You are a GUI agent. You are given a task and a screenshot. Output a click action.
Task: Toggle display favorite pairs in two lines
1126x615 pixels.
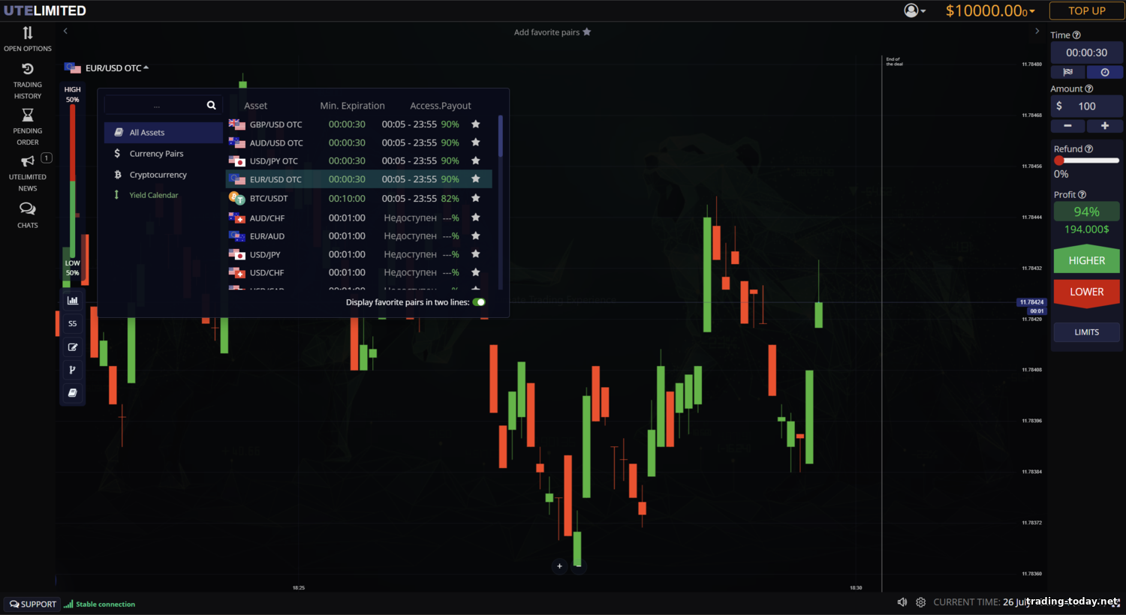[479, 302]
